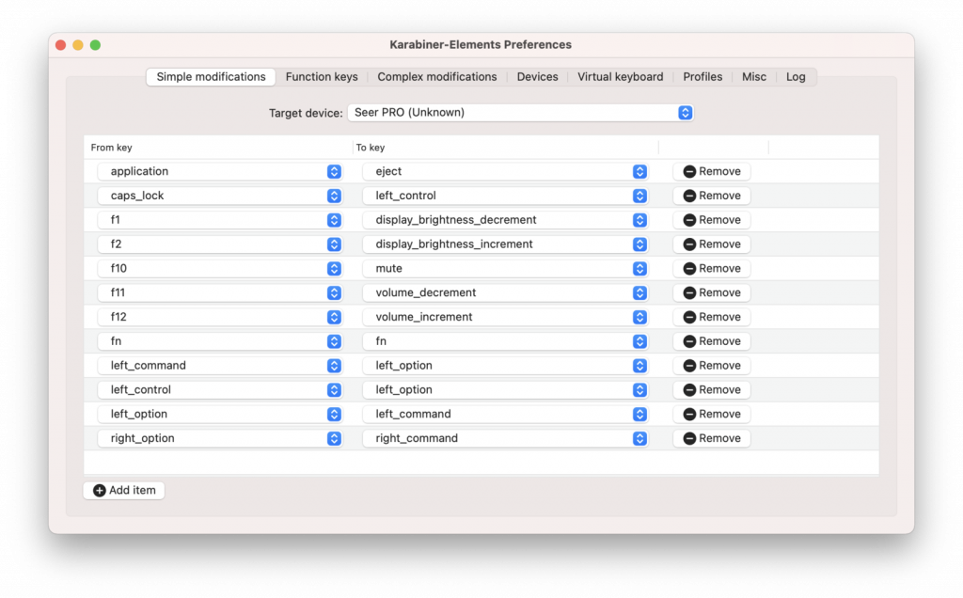963x598 pixels.
Task: Remove the f2 mapping
Action: coord(712,244)
